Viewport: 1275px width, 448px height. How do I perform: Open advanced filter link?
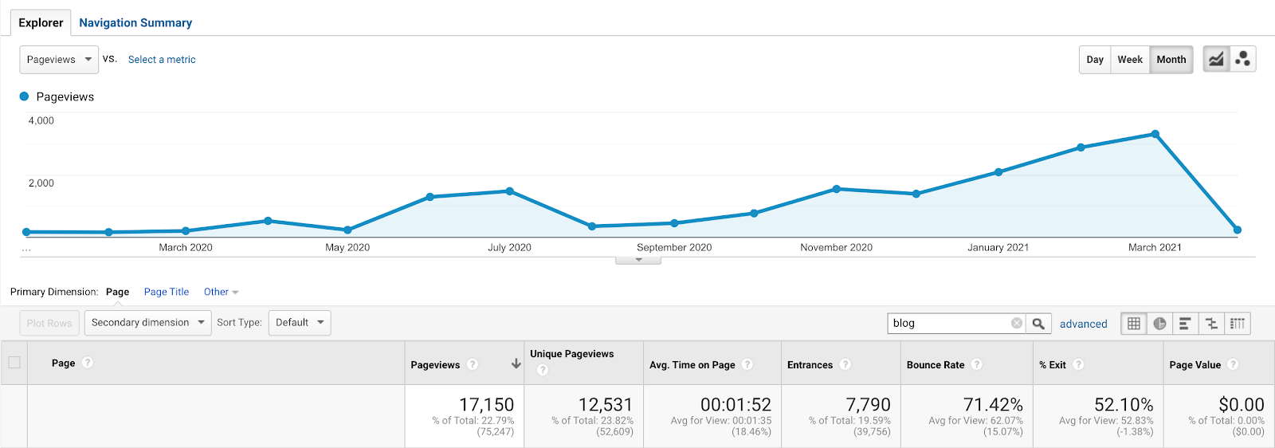1083,324
